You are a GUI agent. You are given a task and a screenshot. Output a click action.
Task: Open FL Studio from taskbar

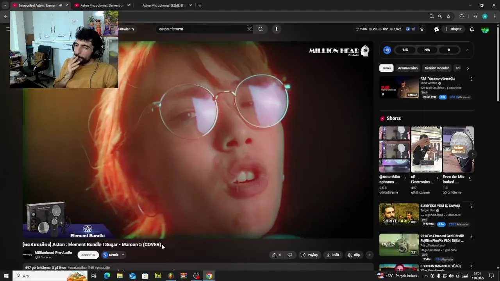[x=171, y=276]
